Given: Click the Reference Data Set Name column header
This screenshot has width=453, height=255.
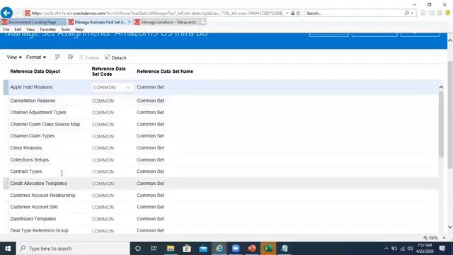Looking at the screenshot, I should pos(165,72).
